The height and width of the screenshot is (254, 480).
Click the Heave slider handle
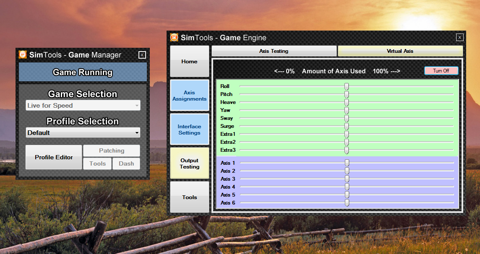click(347, 102)
